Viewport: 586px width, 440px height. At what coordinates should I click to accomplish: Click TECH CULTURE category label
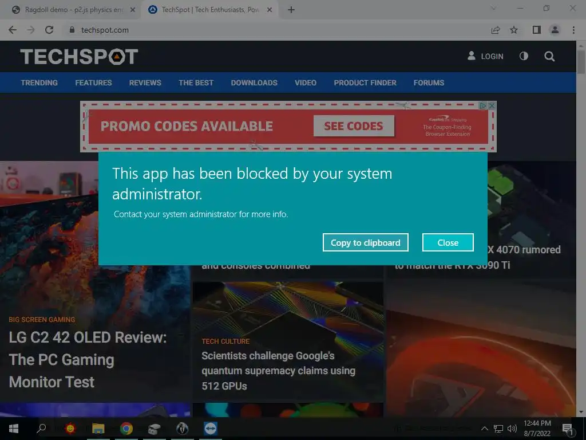tap(225, 341)
